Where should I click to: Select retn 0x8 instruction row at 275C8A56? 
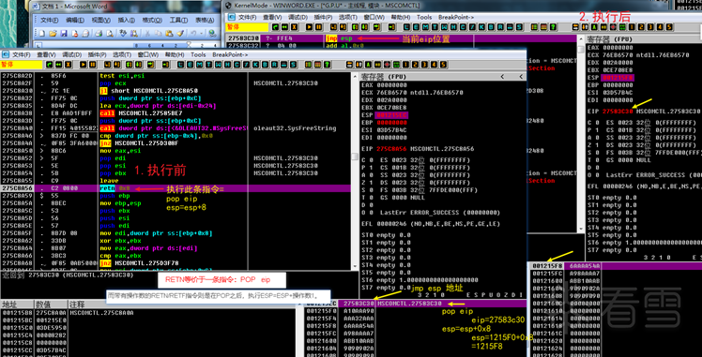[175, 188]
